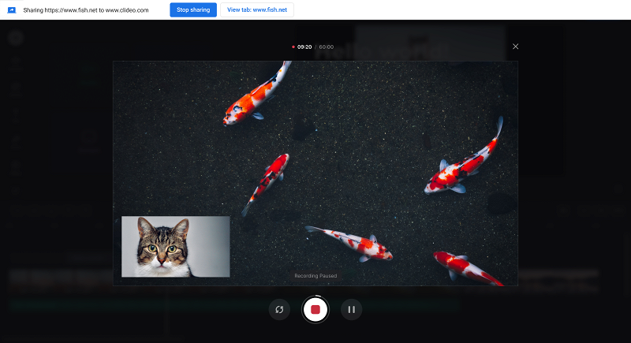Viewport: 631px width, 343px height.
Task: Open View tab: www.fish.net
Action: coord(257,9)
